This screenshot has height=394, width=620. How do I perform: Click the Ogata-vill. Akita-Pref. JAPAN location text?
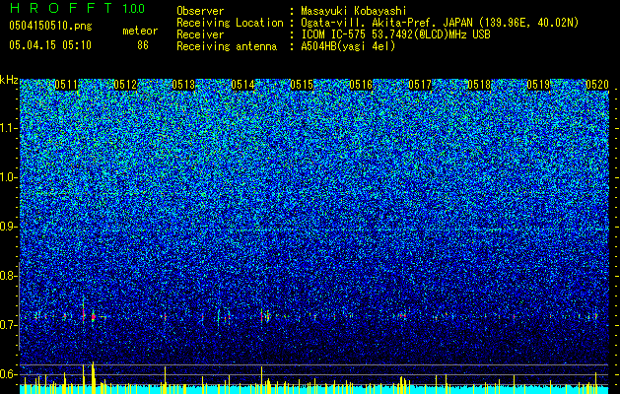point(440,23)
